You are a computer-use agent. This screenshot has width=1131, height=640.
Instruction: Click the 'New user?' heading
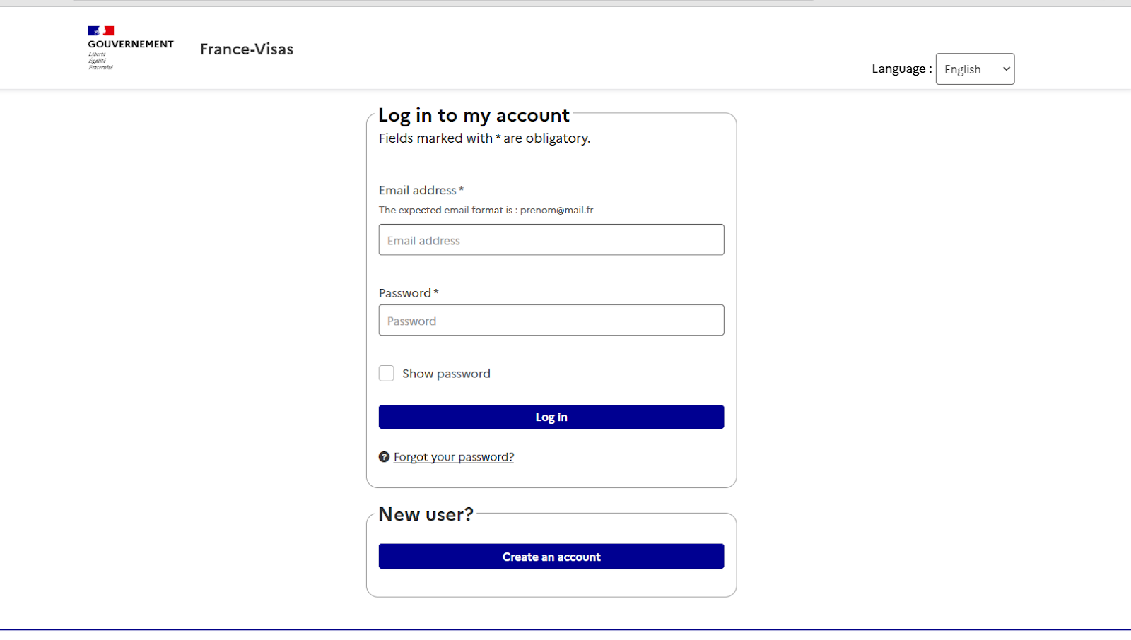426,514
